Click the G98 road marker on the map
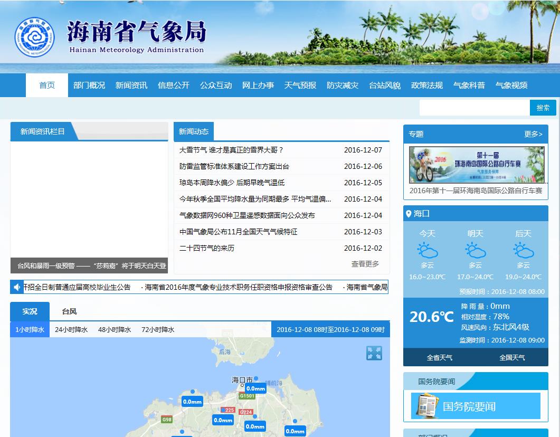The height and width of the screenshot is (437, 560). (x=167, y=420)
